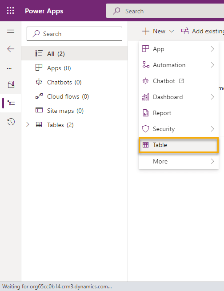Screen dimensions: 224x291
Task: Click the Table grid icon in menu
Action: point(145,145)
